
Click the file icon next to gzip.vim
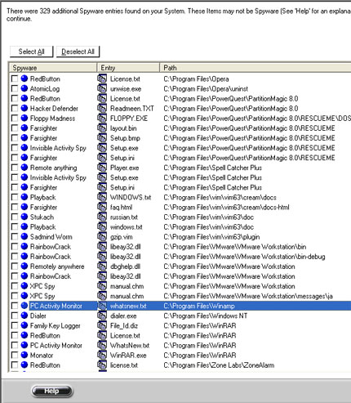[x=102, y=237]
